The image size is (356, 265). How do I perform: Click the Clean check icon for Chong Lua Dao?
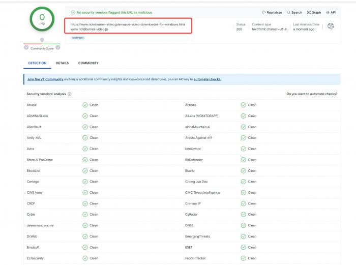(244, 182)
